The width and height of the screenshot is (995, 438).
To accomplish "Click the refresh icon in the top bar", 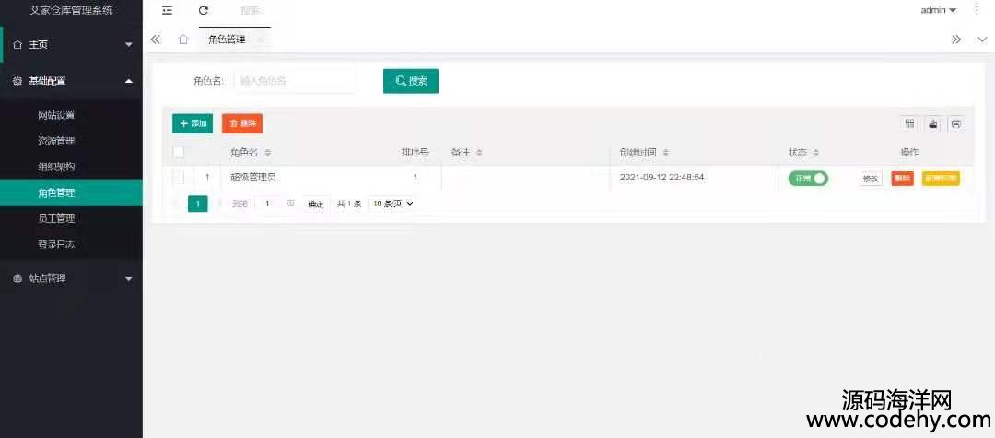I will tap(203, 10).
